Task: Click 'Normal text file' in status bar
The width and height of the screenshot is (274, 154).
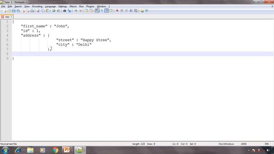Action: pyautogui.click(x=9, y=144)
